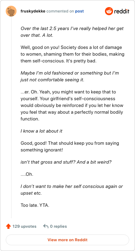The image size is (135, 251).
Task: Click the "Maybe I'm old fashioned" quote
Action: pyautogui.click(x=70, y=76)
